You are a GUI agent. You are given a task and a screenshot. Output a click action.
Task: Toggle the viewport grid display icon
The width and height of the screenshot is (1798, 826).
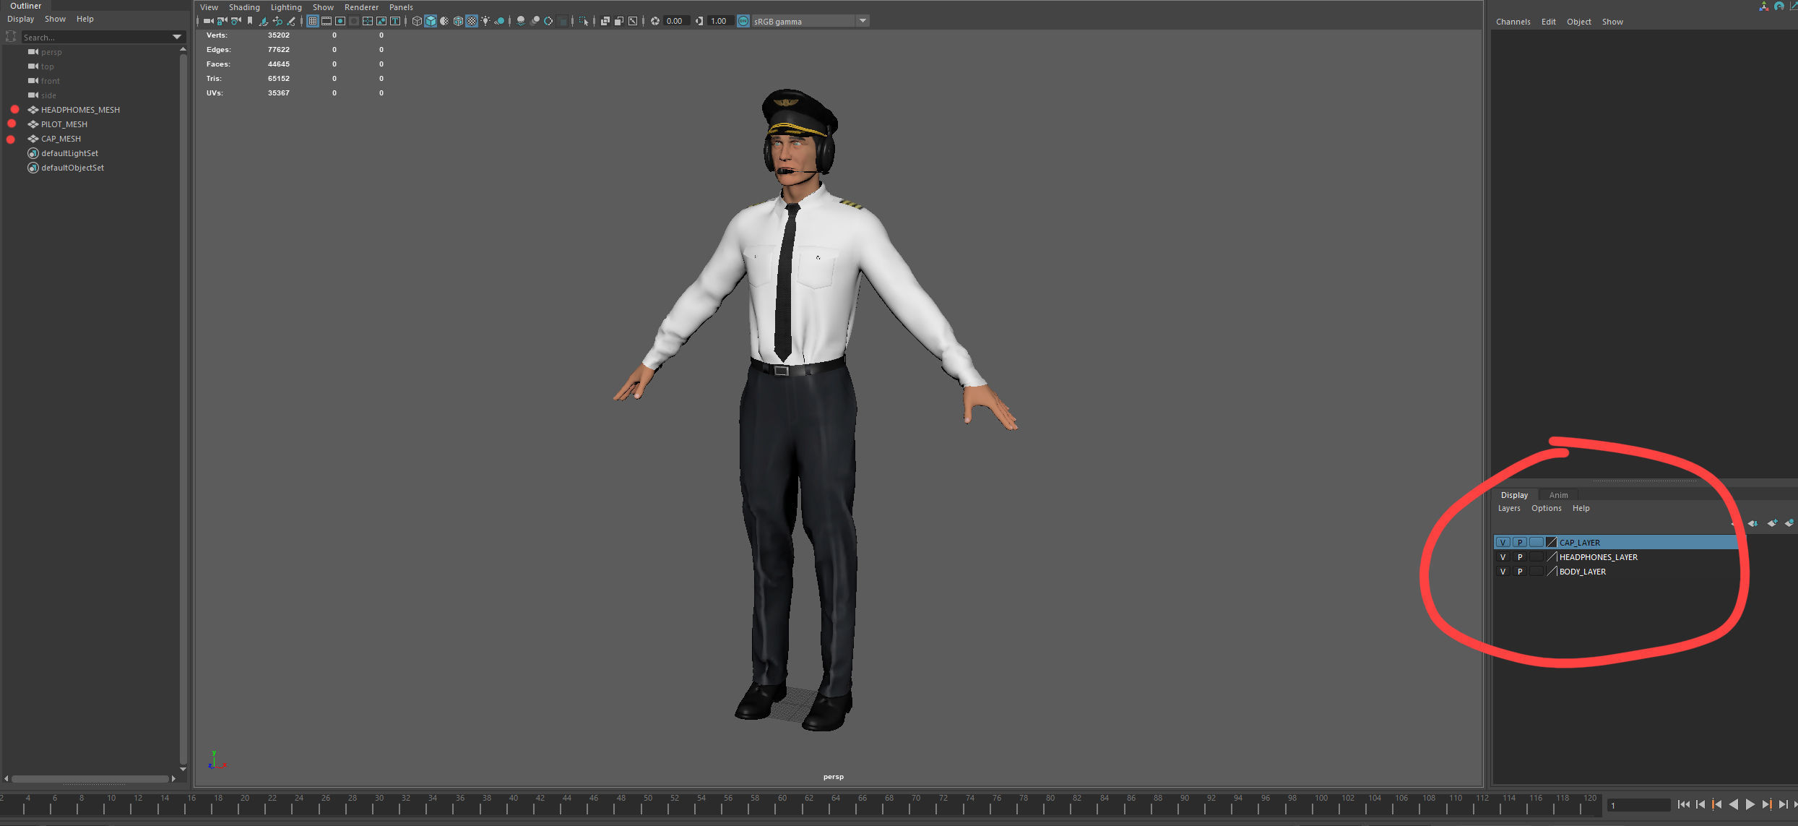point(313,21)
